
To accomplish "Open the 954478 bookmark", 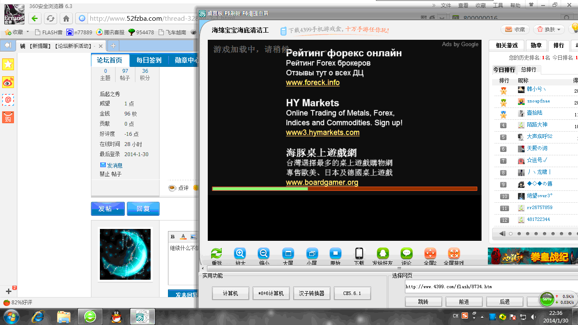I will coord(141,32).
